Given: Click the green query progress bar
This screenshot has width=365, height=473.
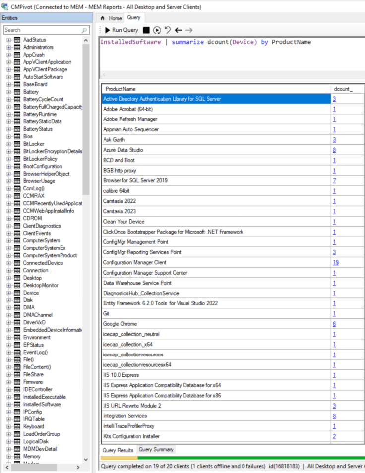Looking at the screenshot, I should 251,458.
